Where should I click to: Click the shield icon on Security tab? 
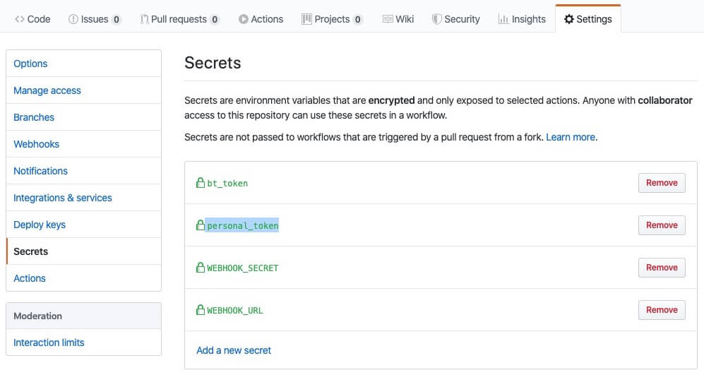point(437,19)
